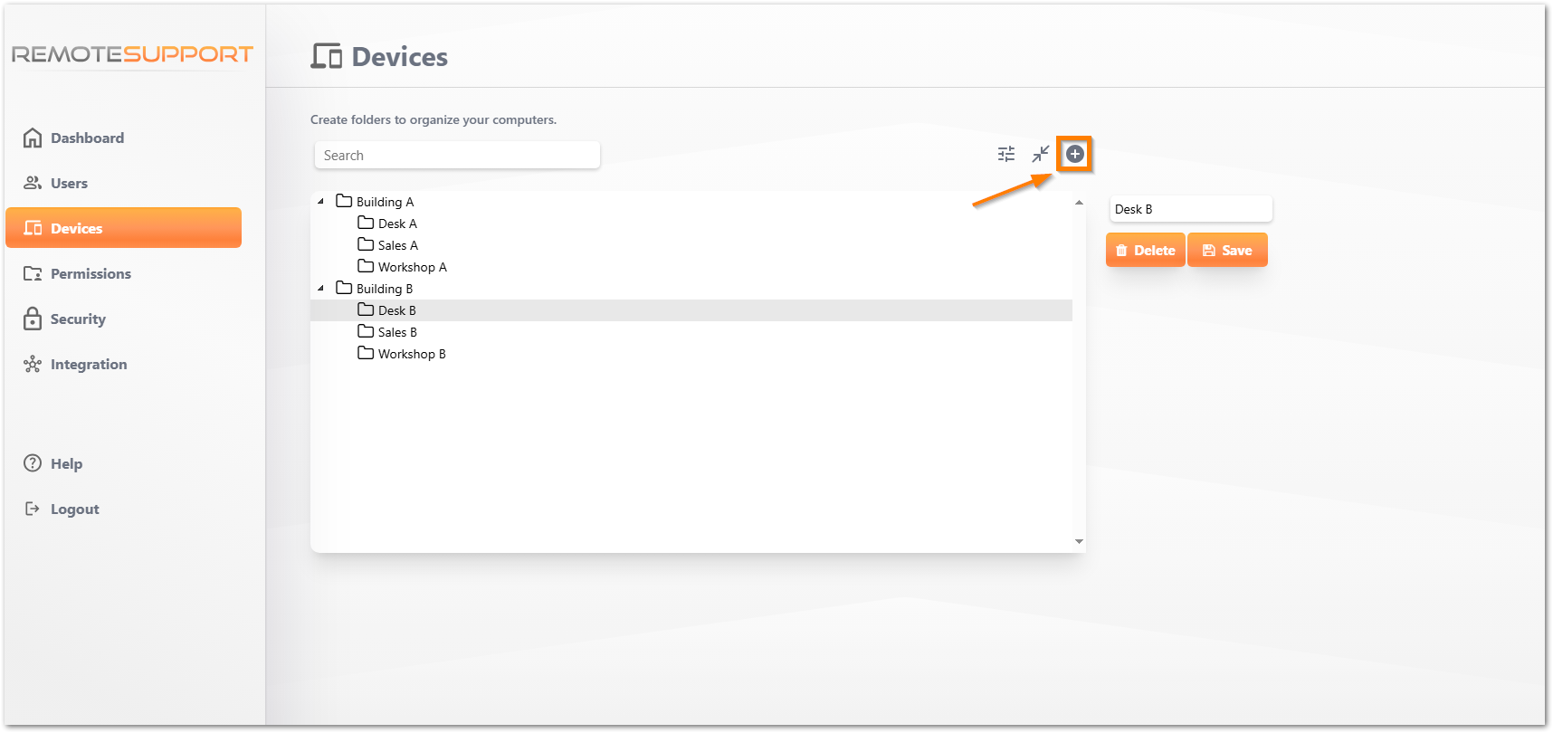This screenshot has height=733, width=1553.
Task: Click the add folder plus icon
Action: pyautogui.click(x=1074, y=154)
